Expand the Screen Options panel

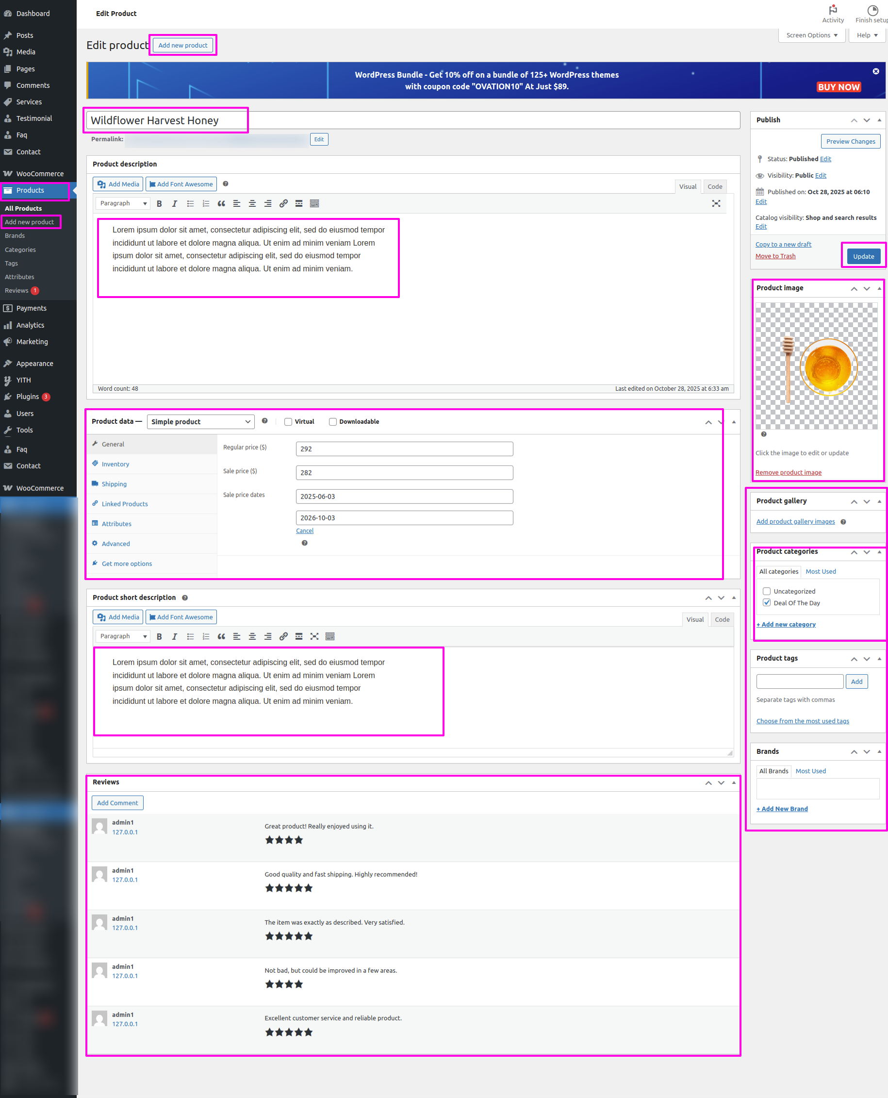tap(811, 35)
